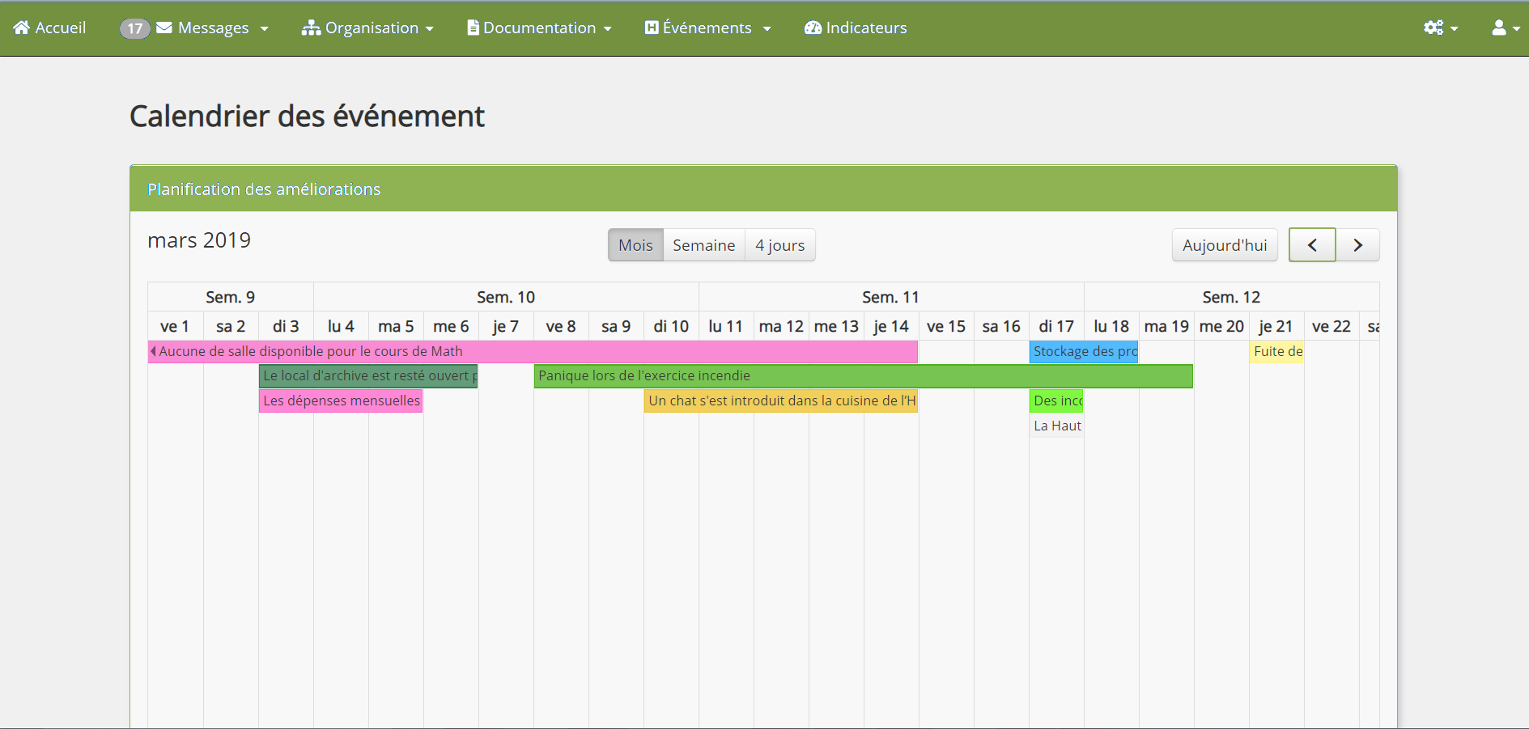
Task: Go to next month with right chevron
Action: (x=1358, y=245)
